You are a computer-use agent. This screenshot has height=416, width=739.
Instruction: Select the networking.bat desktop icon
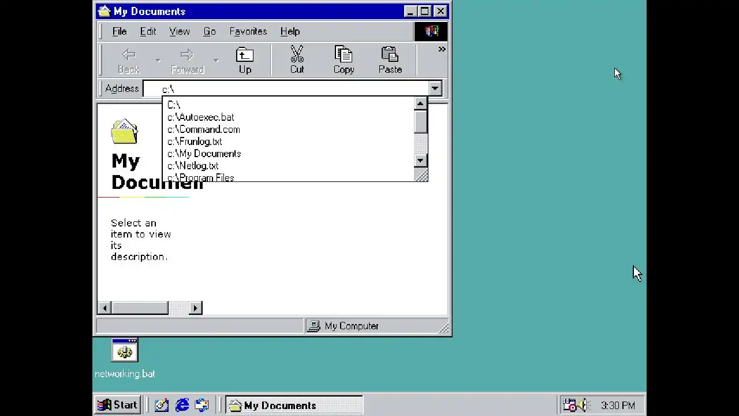[125, 359]
